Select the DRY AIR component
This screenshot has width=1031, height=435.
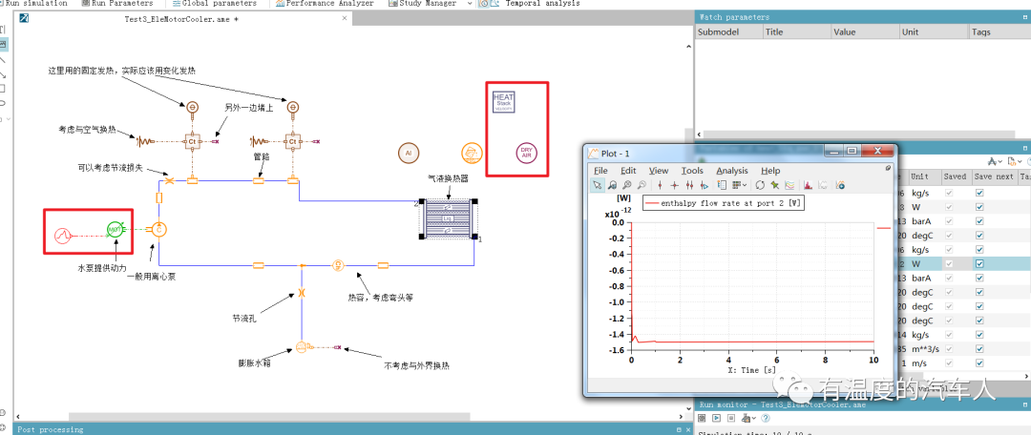tap(526, 153)
